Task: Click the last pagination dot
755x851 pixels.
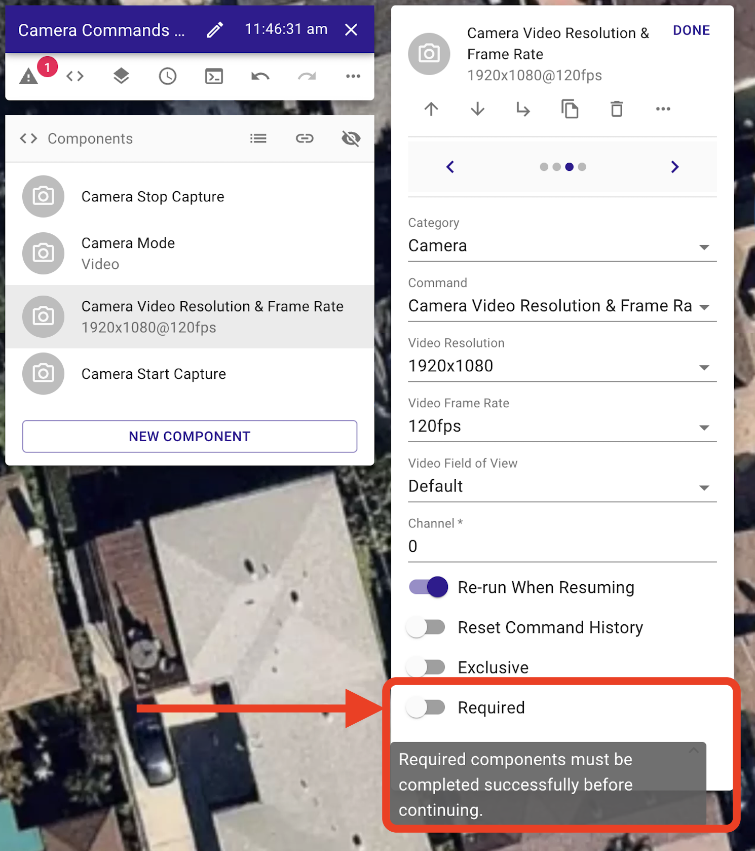Action: pyautogui.click(x=582, y=167)
